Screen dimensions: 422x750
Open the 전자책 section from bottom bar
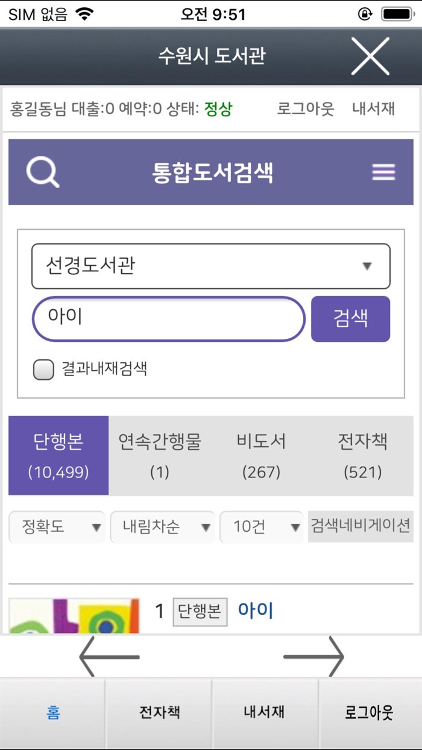point(158,712)
